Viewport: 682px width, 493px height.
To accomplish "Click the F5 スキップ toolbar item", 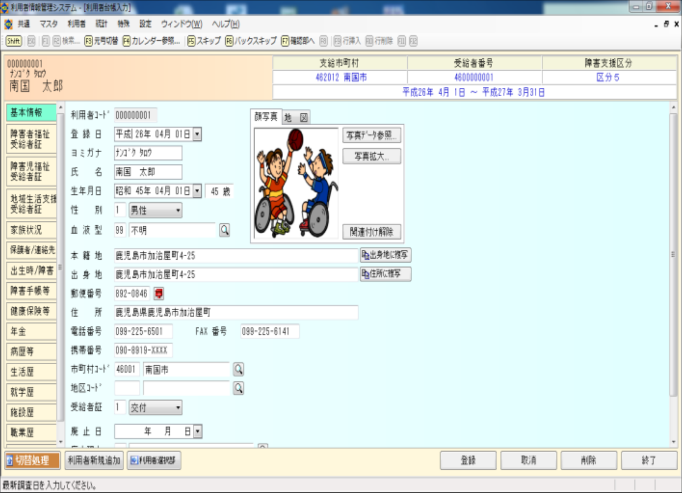I will (204, 41).
